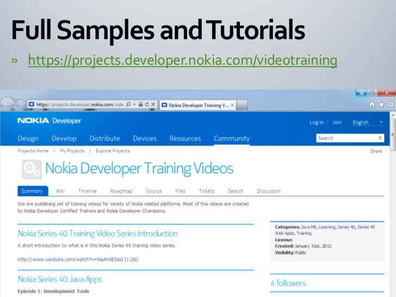Click 'Episode 1: Development Tools' text

53,291
